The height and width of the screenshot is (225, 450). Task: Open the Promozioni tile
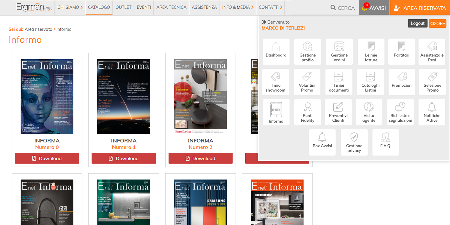(x=402, y=82)
